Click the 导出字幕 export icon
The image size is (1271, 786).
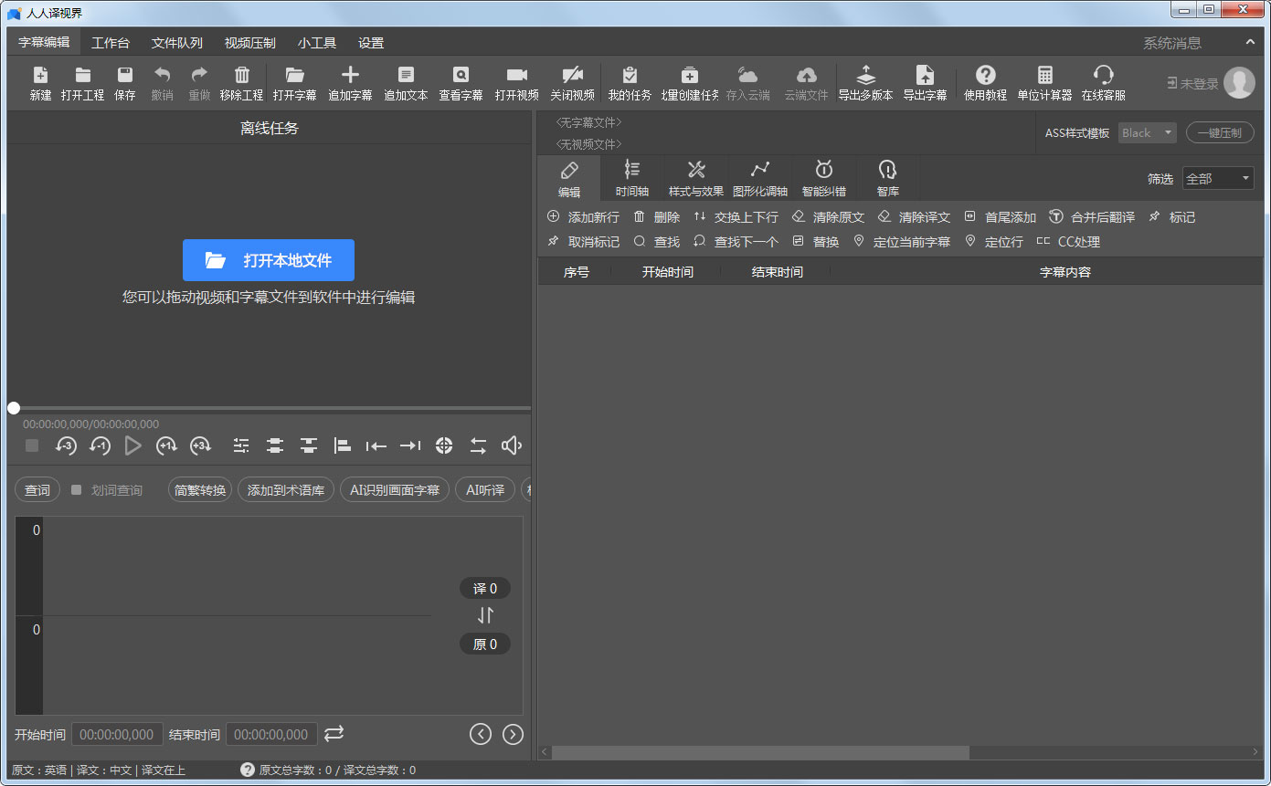point(925,76)
